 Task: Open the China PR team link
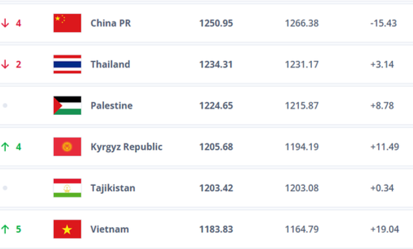point(111,23)
